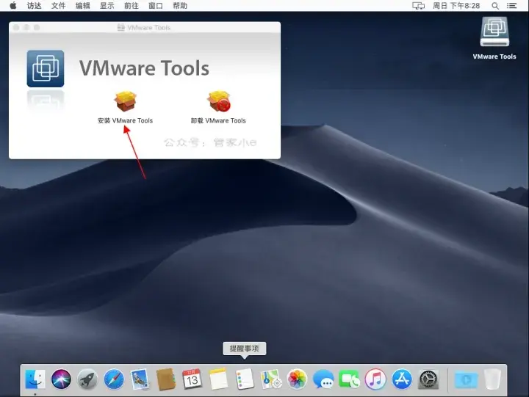Image resolution: width=529 pixels, height=397 pixels.
Task: Launch the App Store from dock
Action: click(x=402, y=379)
